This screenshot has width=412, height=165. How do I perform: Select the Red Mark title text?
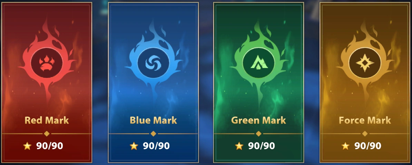click(x=47, y=120)
